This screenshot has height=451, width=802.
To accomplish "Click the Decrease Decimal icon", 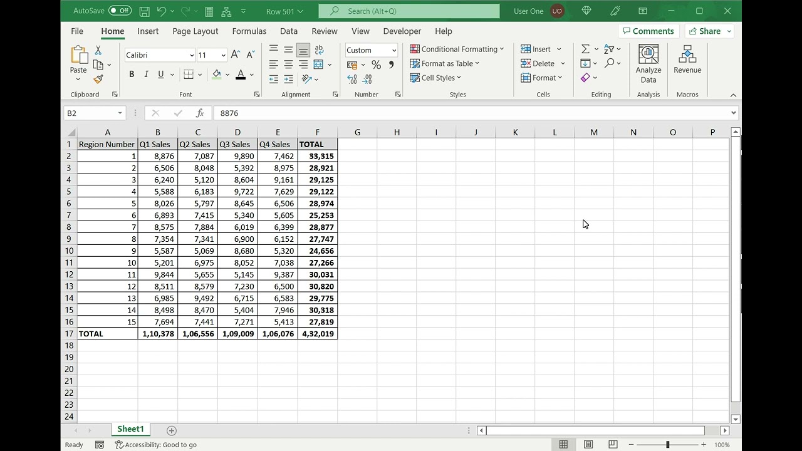I will (x=367, y=79).
